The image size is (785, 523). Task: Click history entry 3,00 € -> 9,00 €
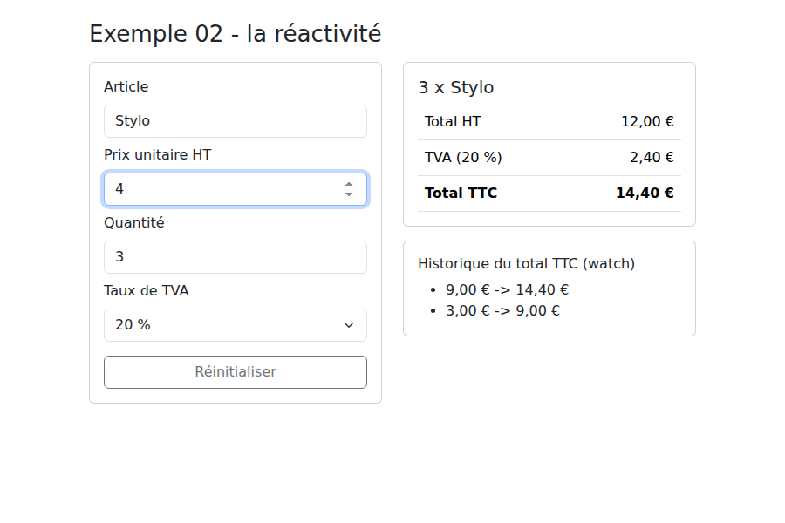coord(502,311)
